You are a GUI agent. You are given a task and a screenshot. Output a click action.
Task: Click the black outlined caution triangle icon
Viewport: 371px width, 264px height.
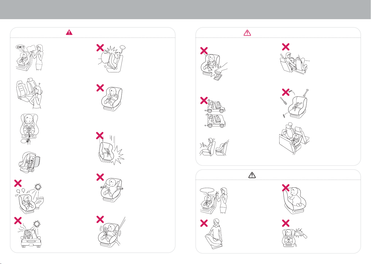pyautogui.click(x=252, y=175)
